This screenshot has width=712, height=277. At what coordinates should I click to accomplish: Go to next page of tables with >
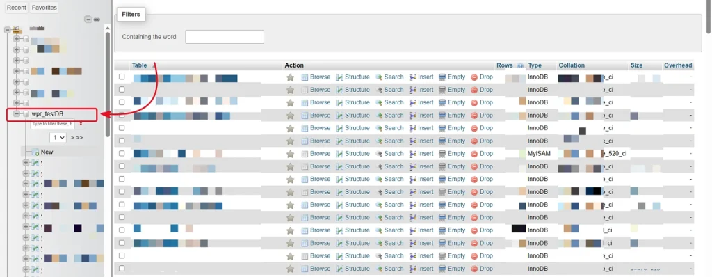[x=72, y=137]
